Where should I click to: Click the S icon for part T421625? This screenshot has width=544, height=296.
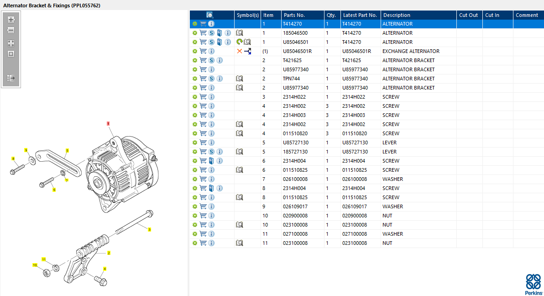tap(211, 60)
